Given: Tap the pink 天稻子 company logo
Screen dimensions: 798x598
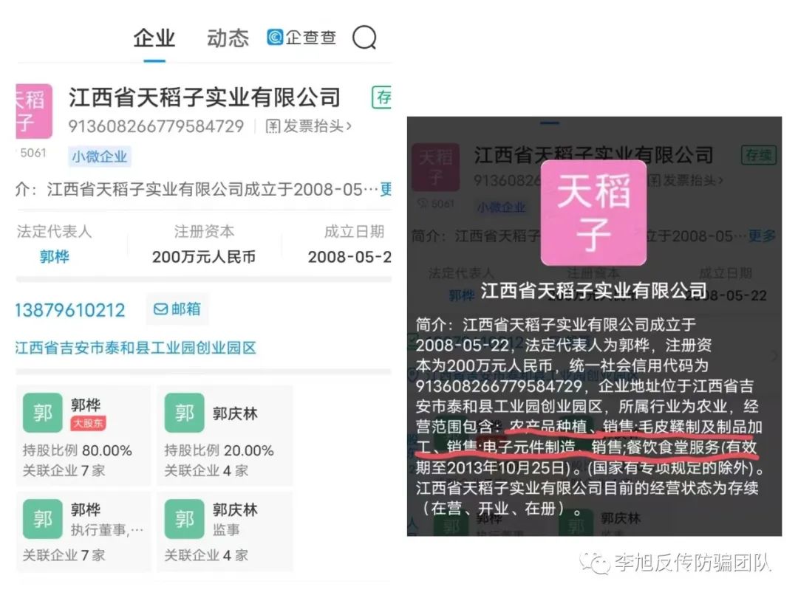Looking at the screenshot, I should point(34,111).
